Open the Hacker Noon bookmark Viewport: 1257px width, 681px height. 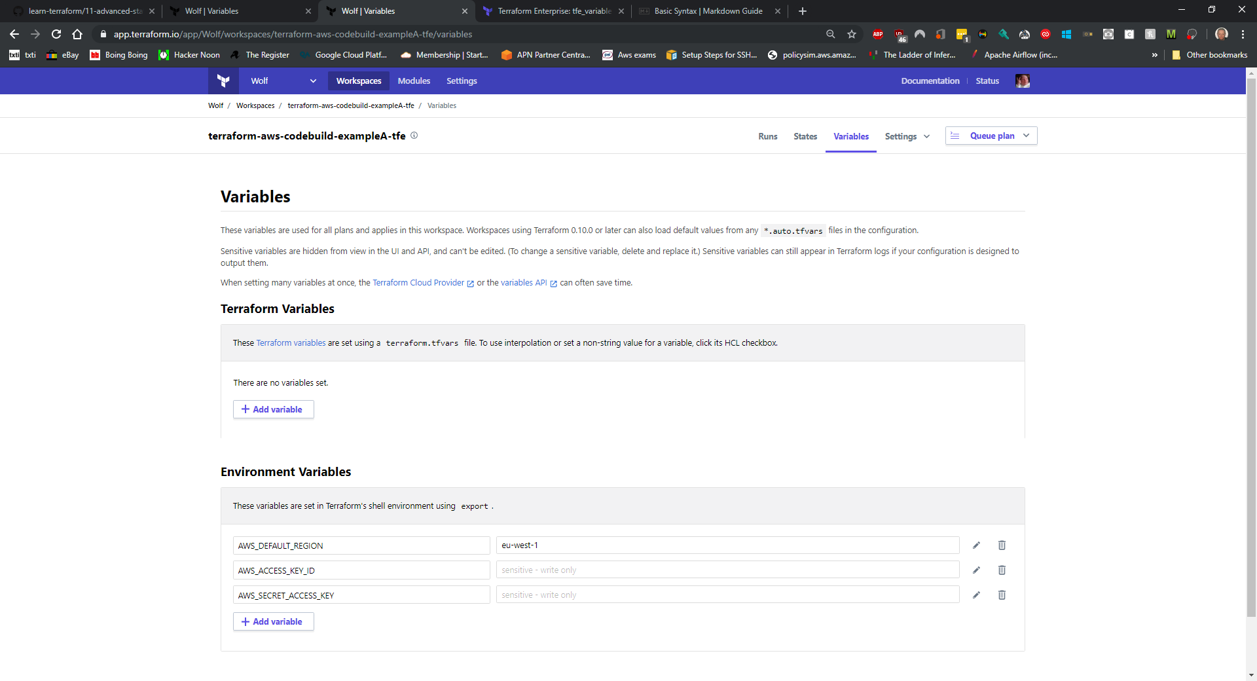click(x=189, y=55)
